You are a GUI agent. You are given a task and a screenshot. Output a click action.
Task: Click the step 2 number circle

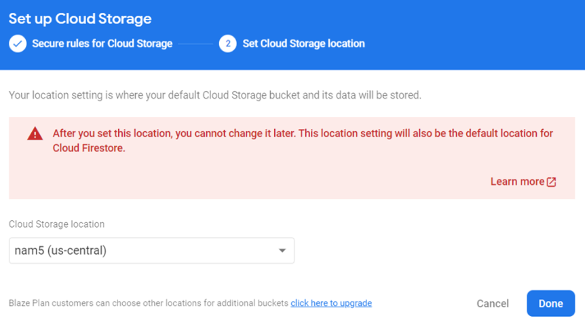[x=227, y=43]
